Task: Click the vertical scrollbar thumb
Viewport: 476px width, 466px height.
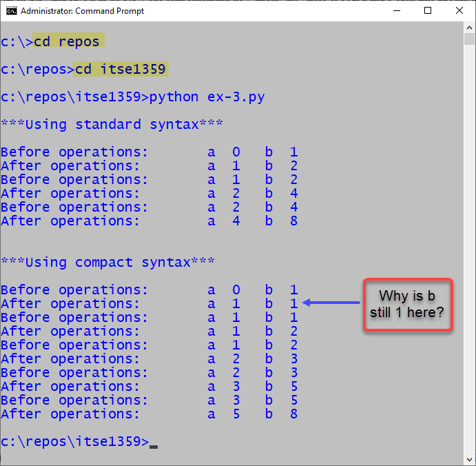Action: 469,39
